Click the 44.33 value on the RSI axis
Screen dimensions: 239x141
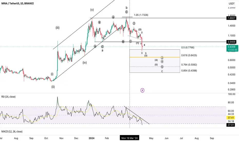click(x=231, y=114)
